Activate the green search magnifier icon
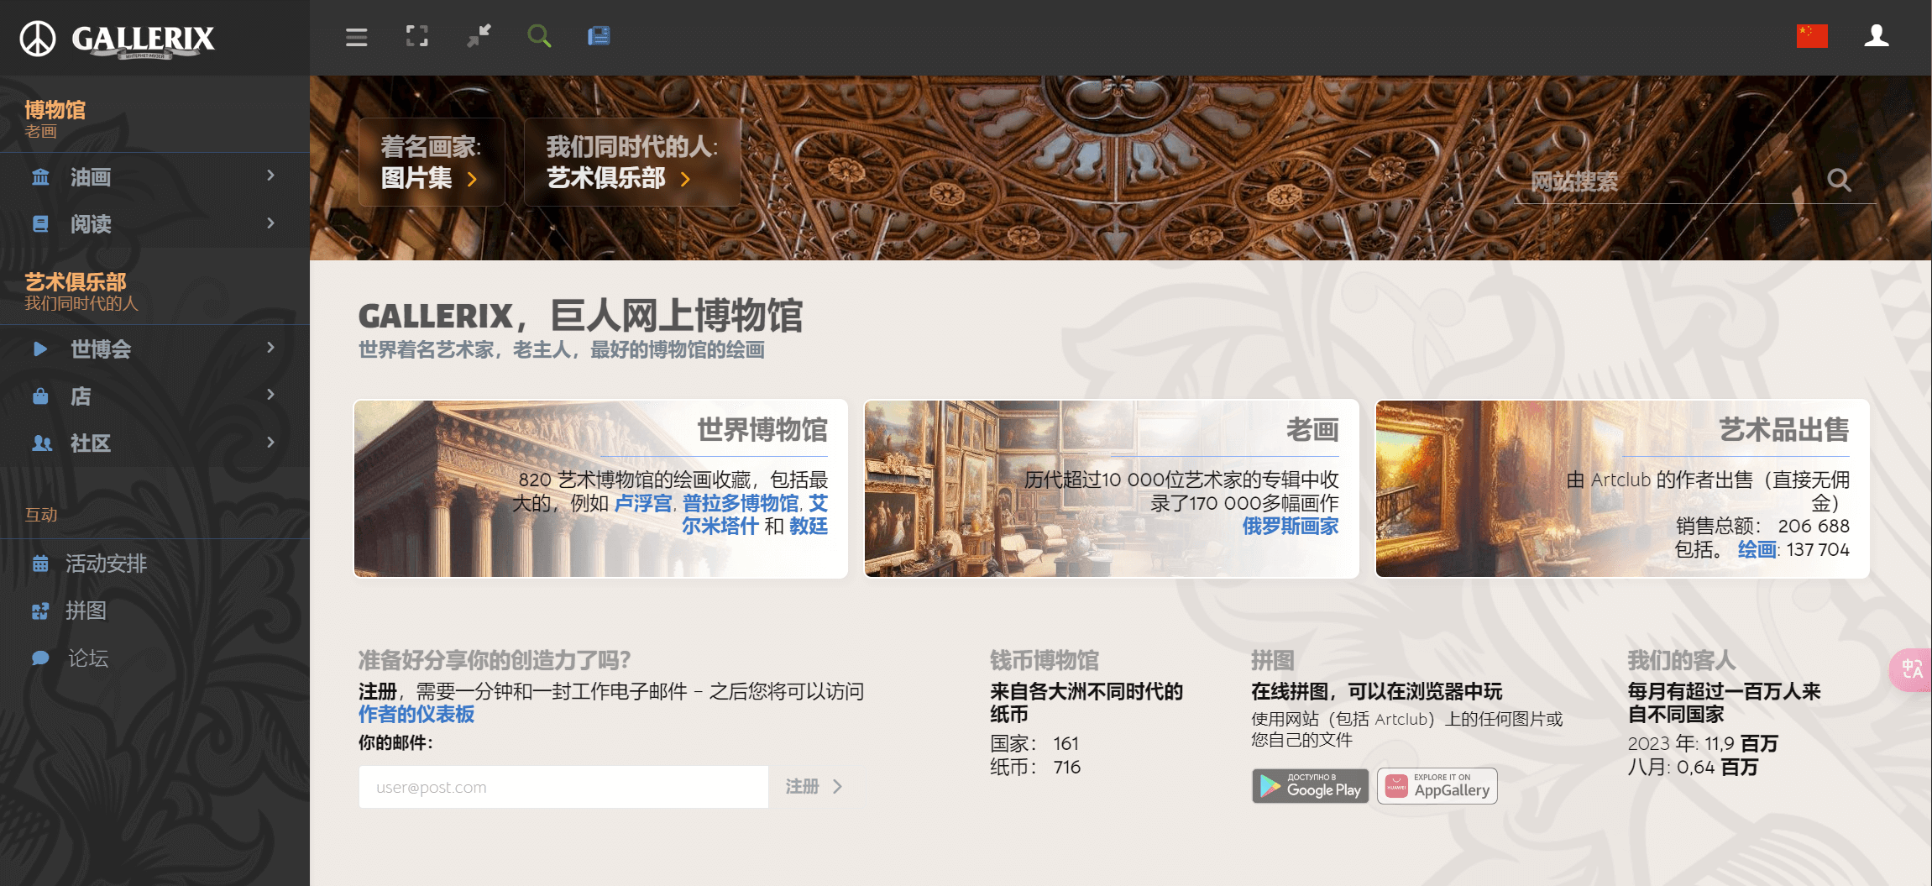Screen dimensions: 1932x886 pyautogui.click(x=539, y=37)
